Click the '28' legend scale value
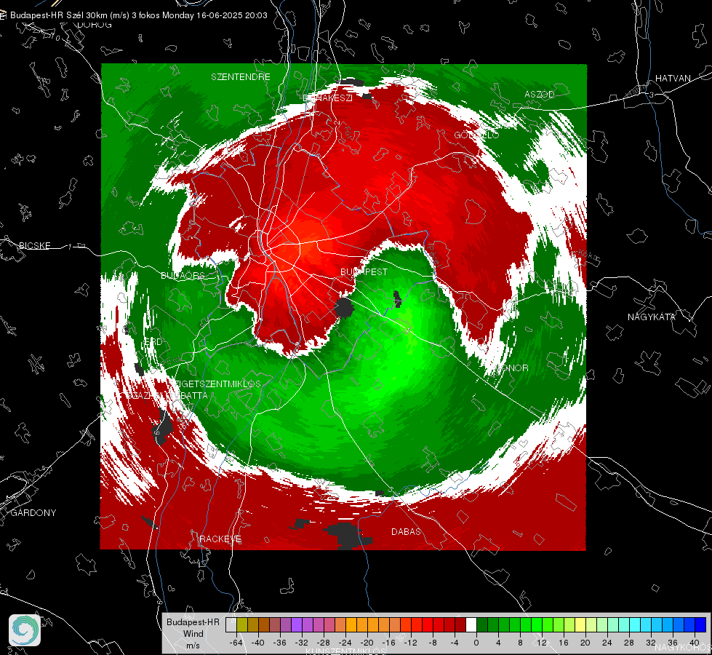The height and width of the screenshot is (655, 712). pos(629,643)
